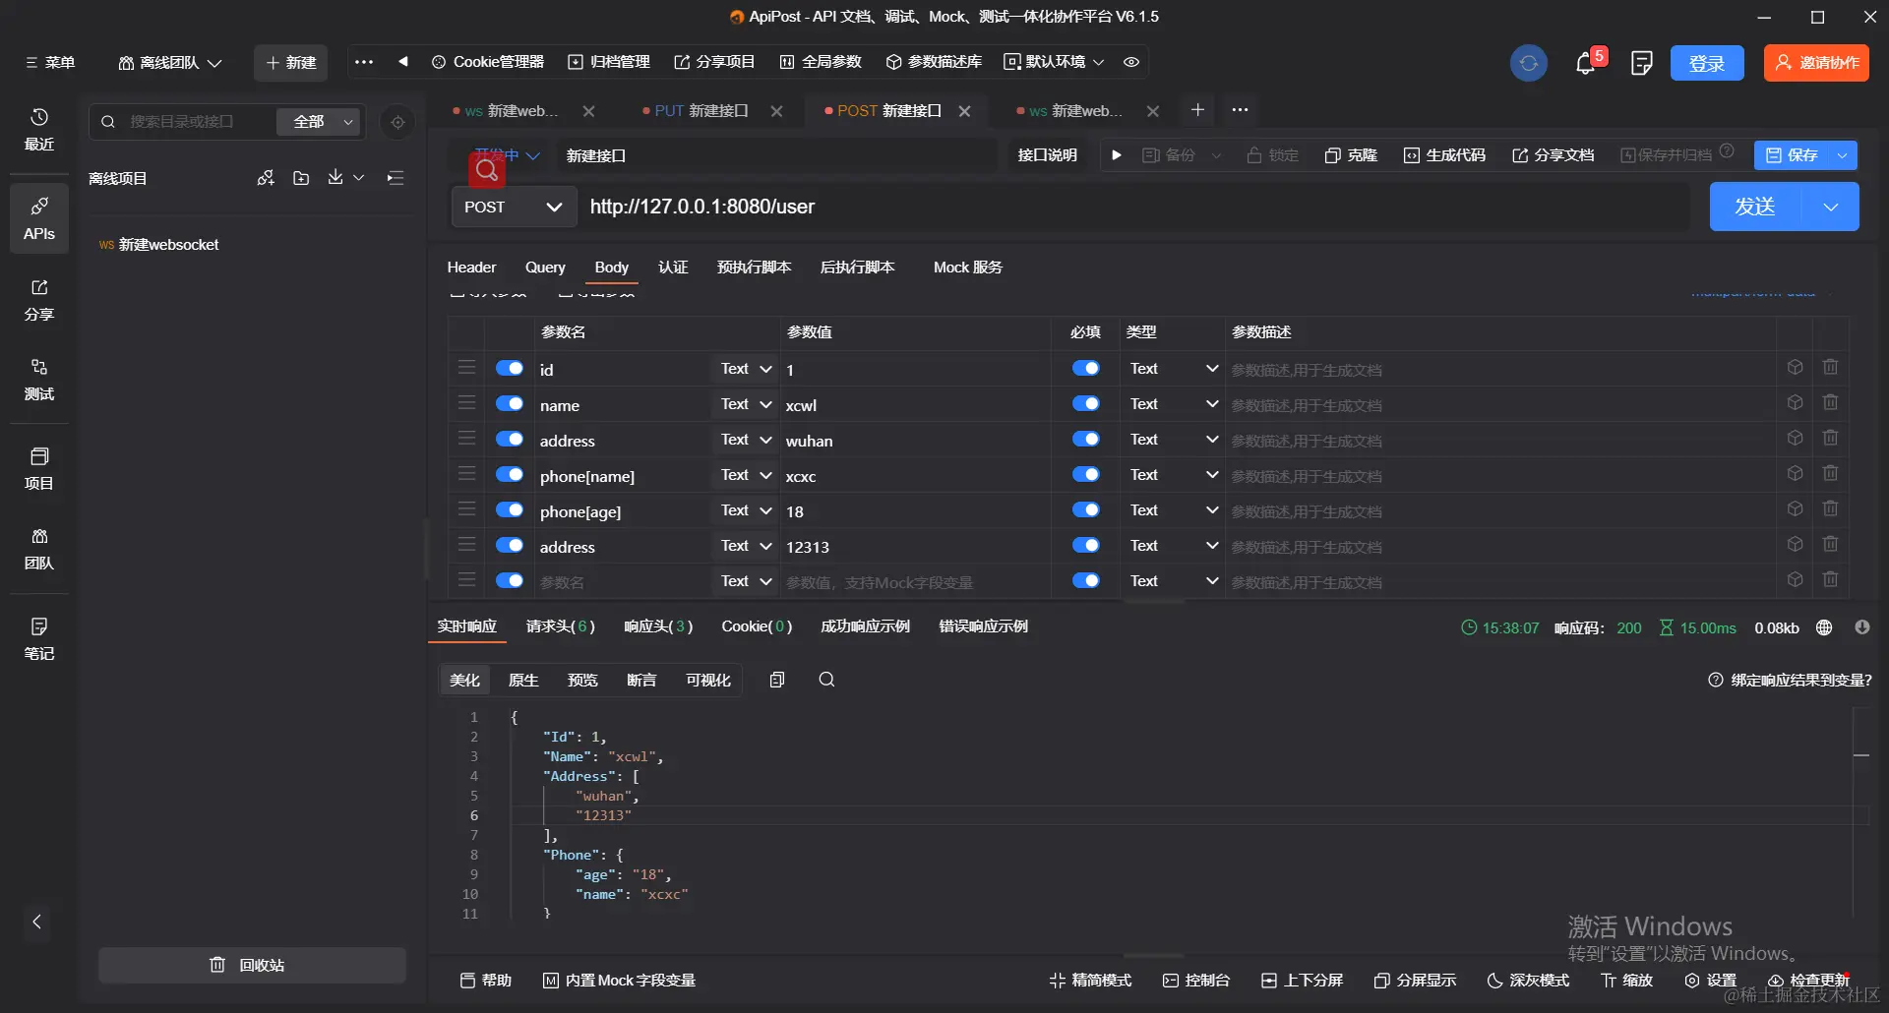This screenshot has height=1013, width=1889.
Task: Expand the Send button dropdown arrow
Action: [1830, 207]
